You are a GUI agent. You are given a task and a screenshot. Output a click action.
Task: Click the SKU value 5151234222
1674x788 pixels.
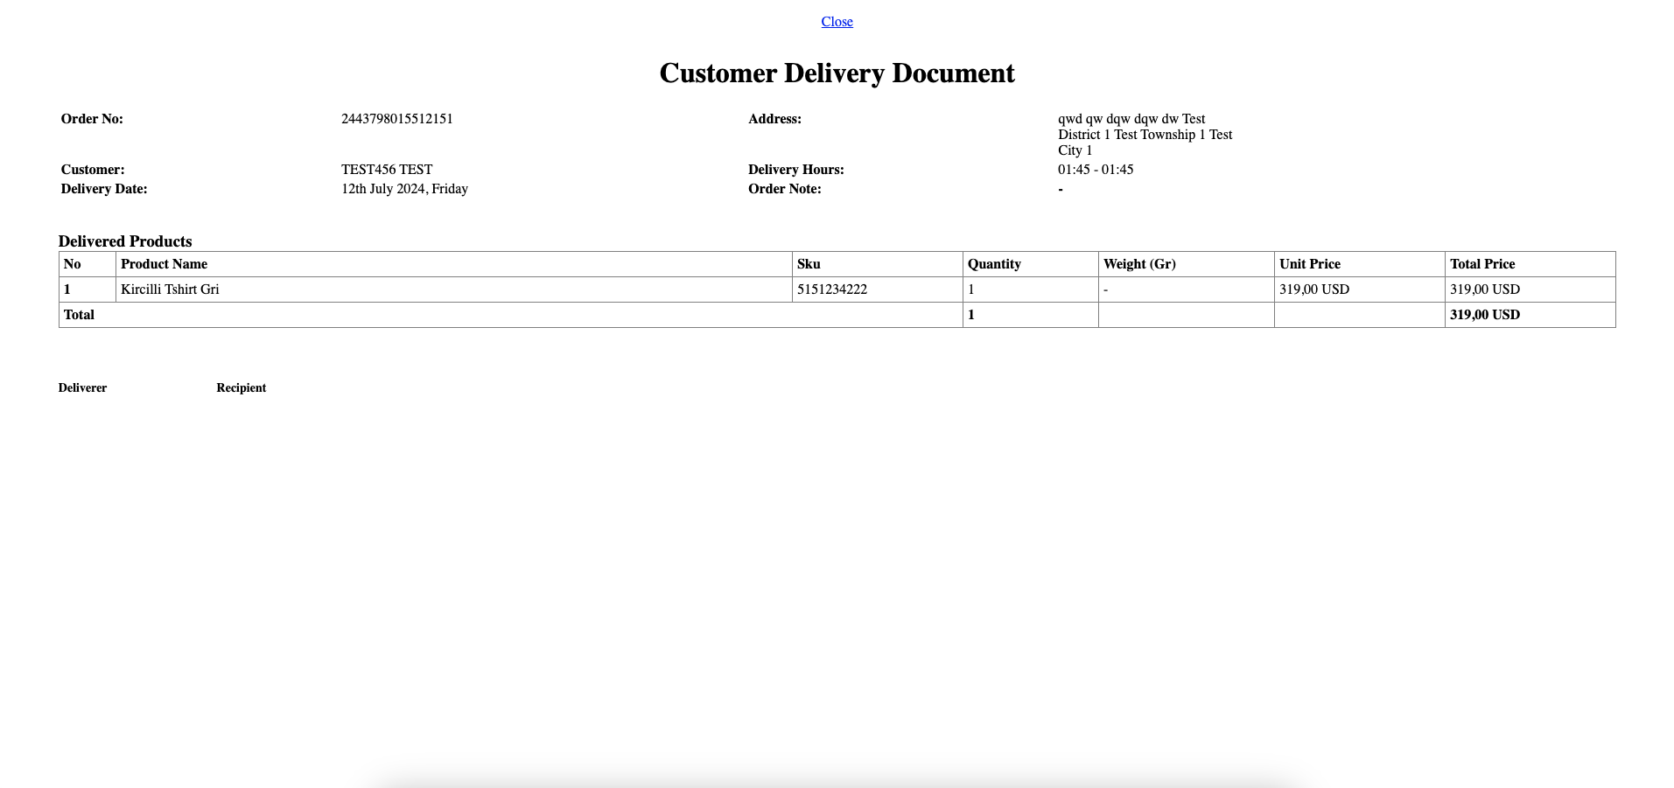(831, 289)
